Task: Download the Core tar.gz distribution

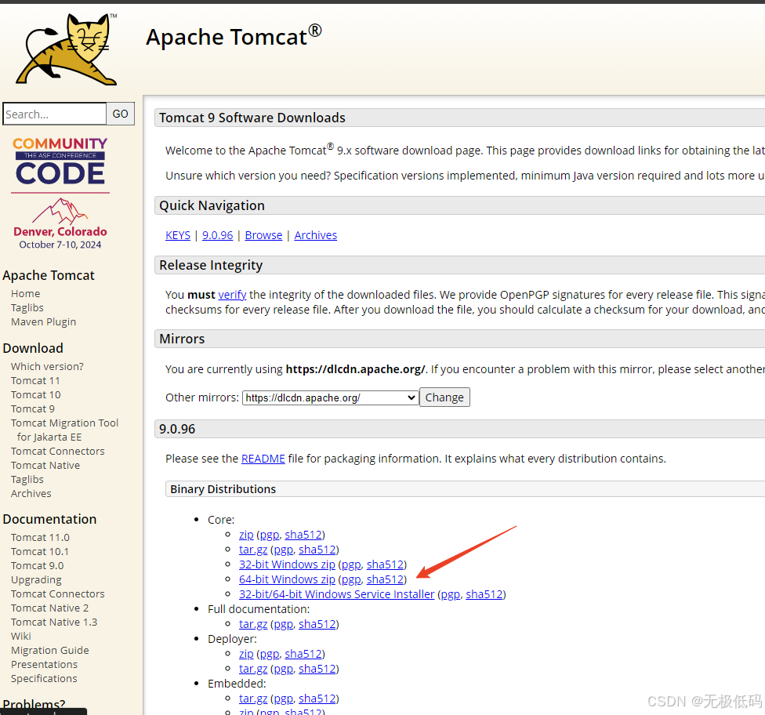Action: (x=253, y=550)
